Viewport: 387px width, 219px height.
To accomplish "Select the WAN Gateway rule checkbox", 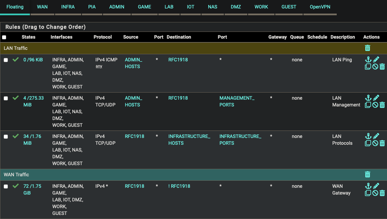I will coord(6,186).
